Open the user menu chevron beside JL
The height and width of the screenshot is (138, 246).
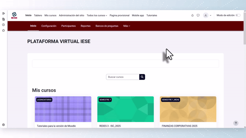211,15
